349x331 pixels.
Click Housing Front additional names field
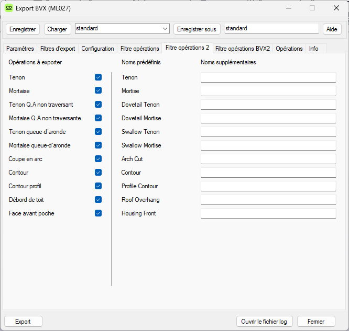pyautogui.click(x=268, y=213)
